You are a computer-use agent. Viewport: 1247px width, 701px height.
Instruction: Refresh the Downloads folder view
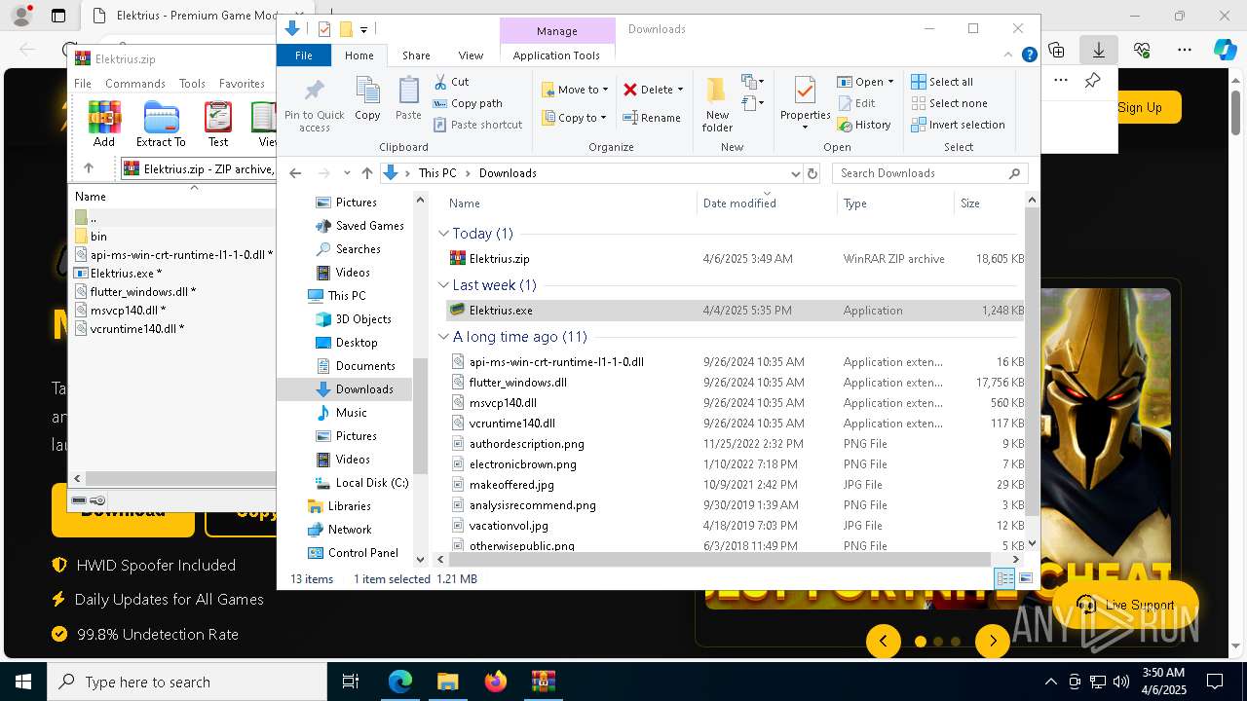pyautogui.click(x=812, y=173)
